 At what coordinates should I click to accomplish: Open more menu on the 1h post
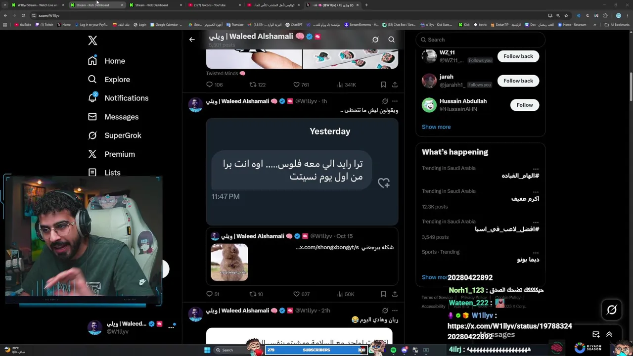[x=395, y=101]
